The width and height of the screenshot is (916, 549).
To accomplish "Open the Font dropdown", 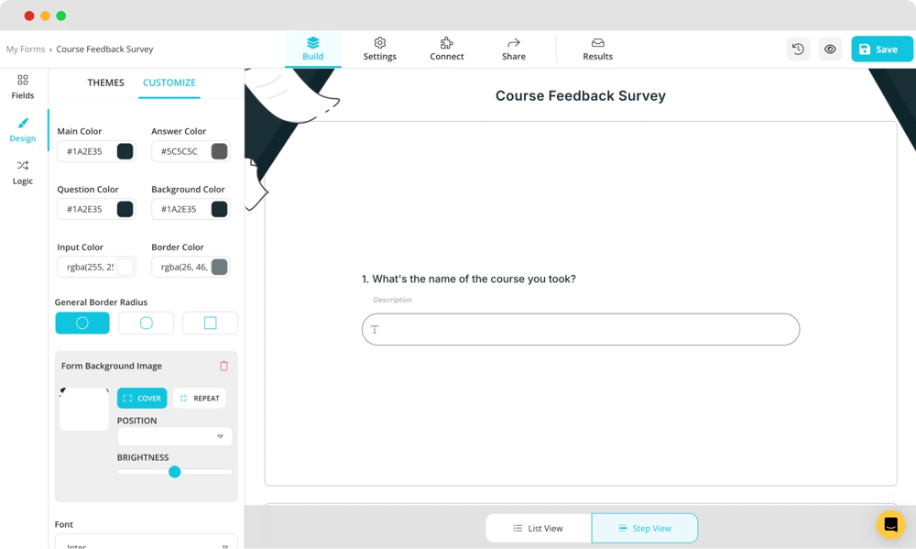I will pos(147,543).
